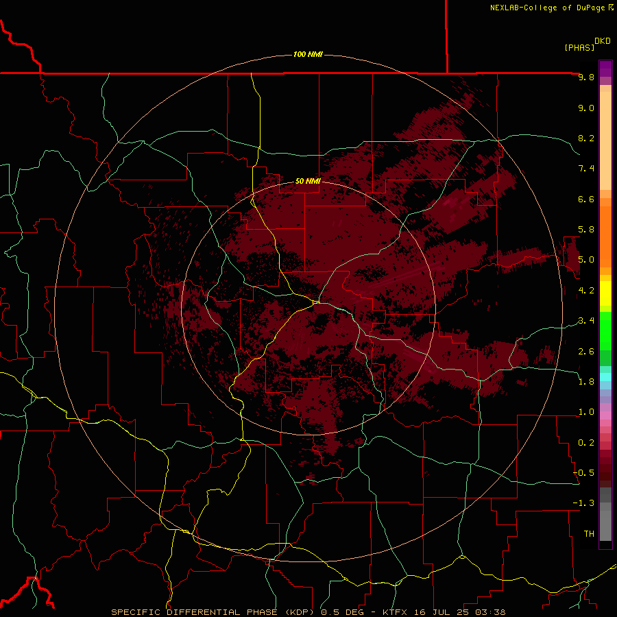Click the TH threshold label
The image size is (617, 617).
589,534
